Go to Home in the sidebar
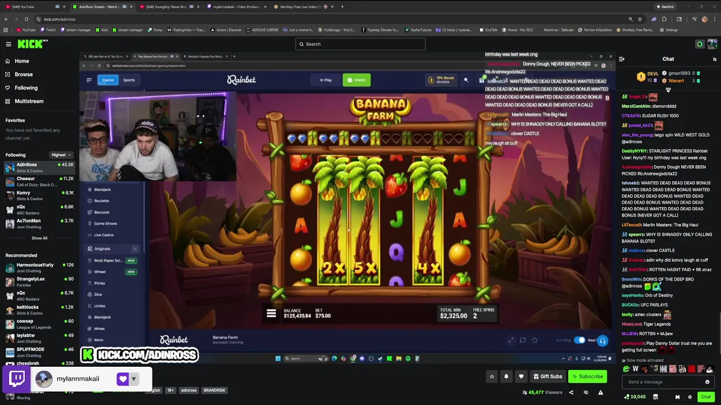 click(x=22, y=61)
